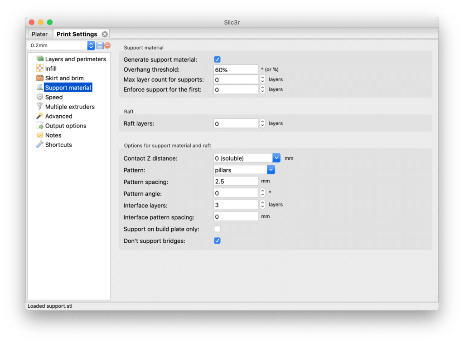This screenshot has width=464, height=344.
Task: Click the Overhang threshold input field
Action: pyautogui.click(x=236, y=70)
